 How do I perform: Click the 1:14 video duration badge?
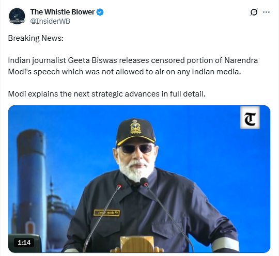pos(24,243)
